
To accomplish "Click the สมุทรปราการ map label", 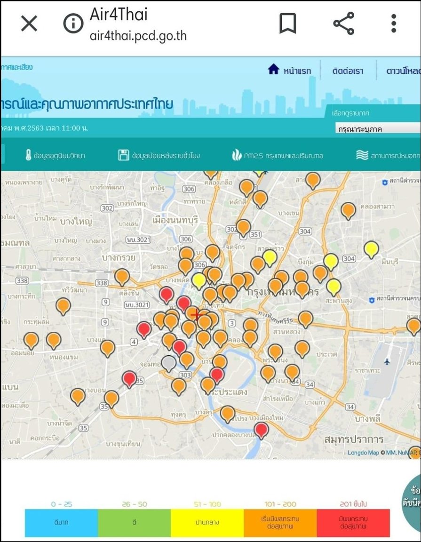I will click(354, 439).
